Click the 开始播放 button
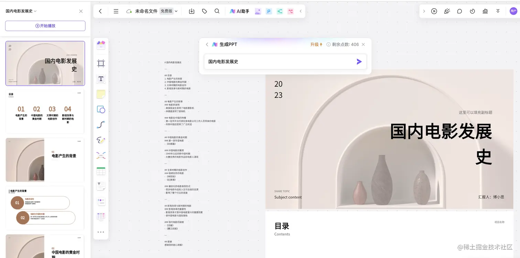The image size is (520, 258). coord(45,26)
